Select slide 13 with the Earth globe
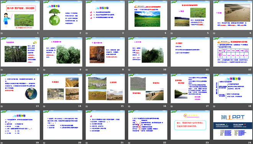The width and height of the screenshot is (253, 144). [20, 88]
